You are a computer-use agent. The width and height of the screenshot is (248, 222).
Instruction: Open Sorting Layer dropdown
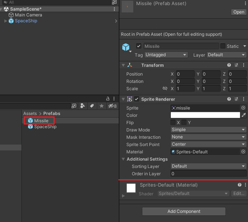208,166
